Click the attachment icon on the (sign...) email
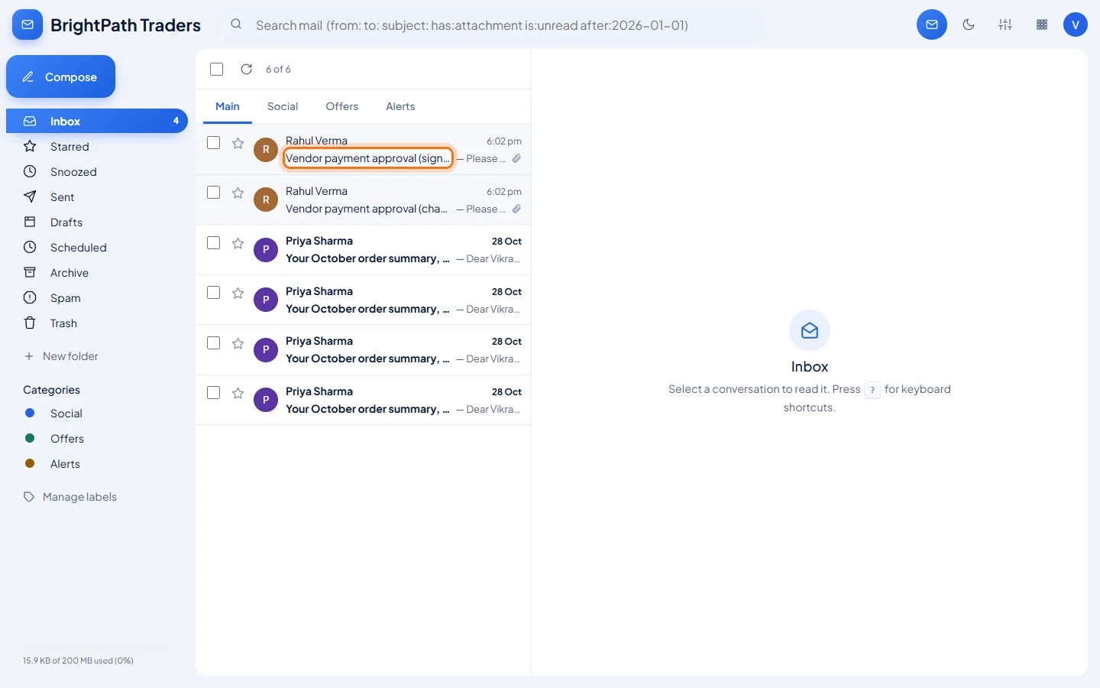This screenshot has width=1100, height=688. pos(516,159)
